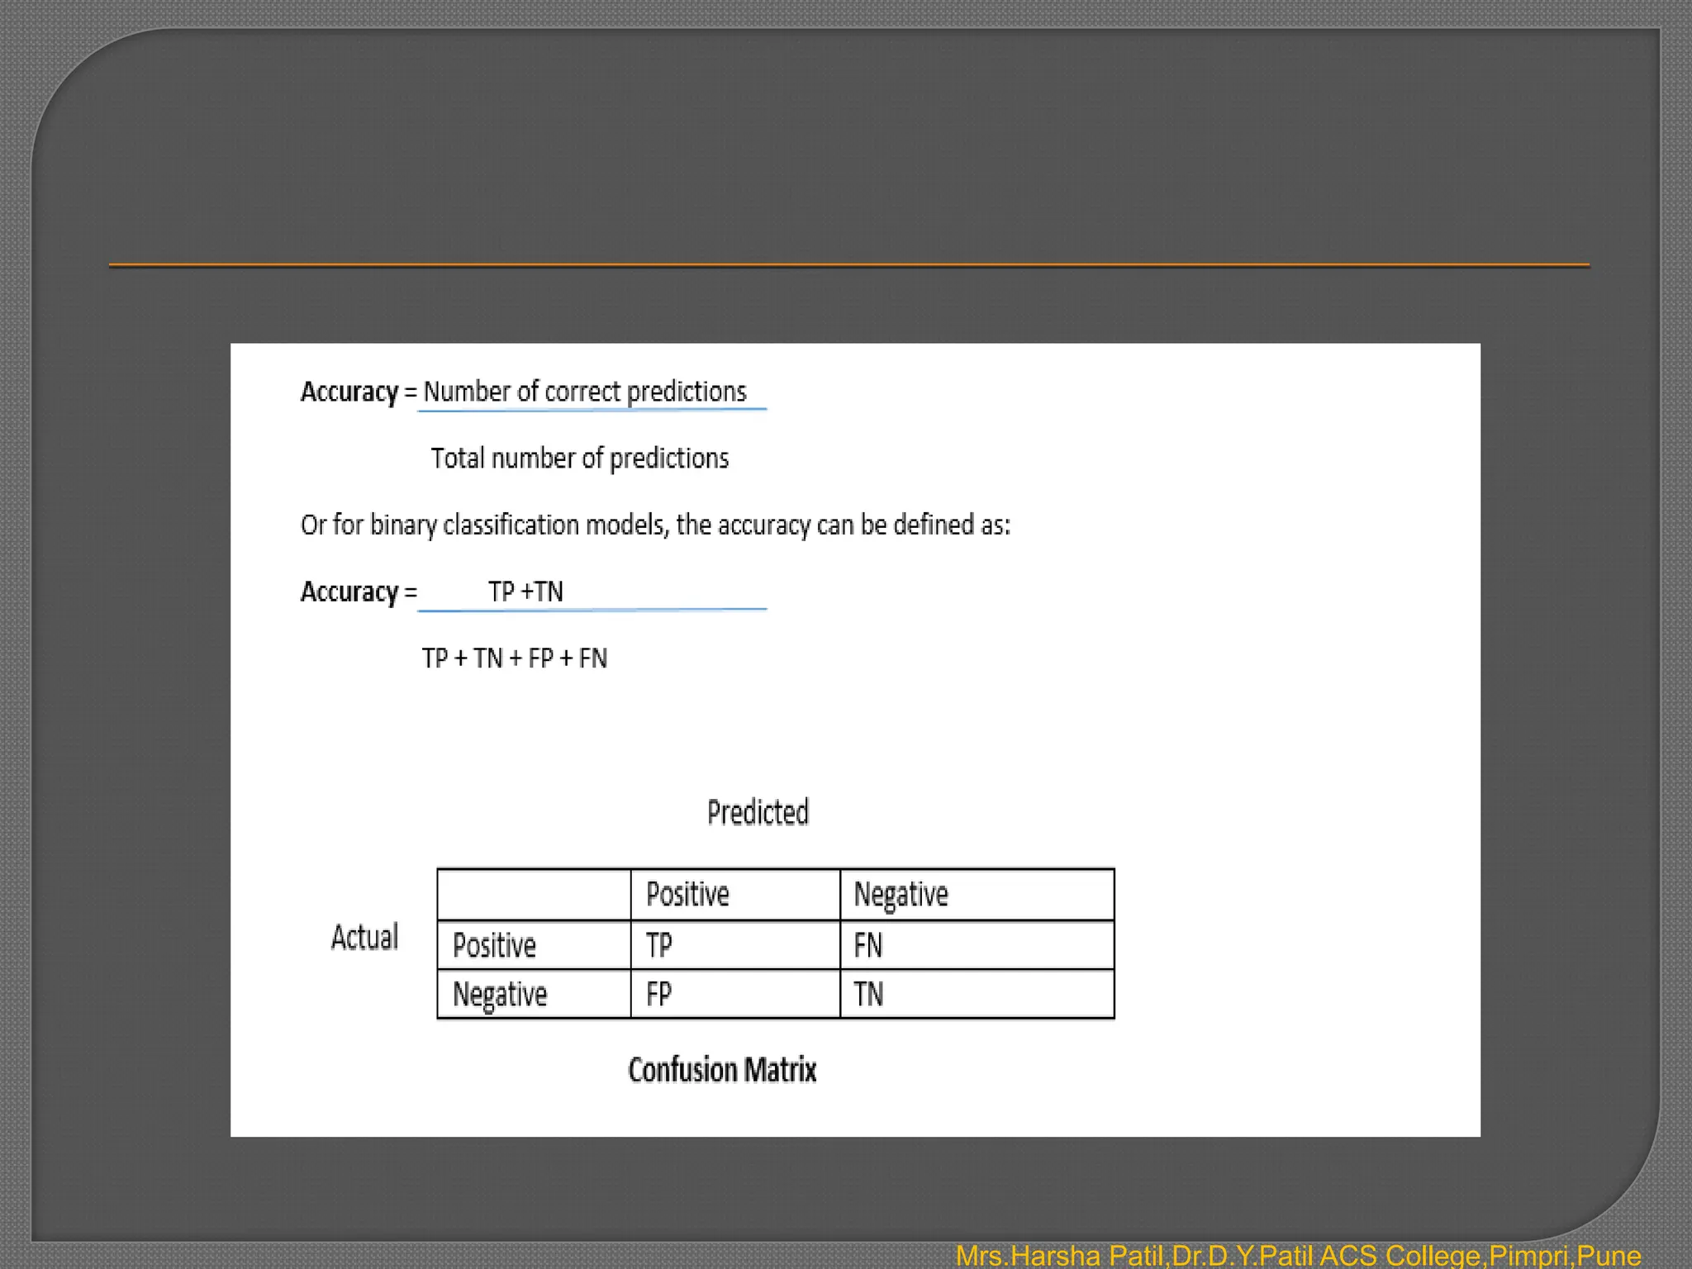The width and height of the screenshot is (1692, 1269).
Task: Click the bold Accuracy label in first formula
Action: pos(349,392)
